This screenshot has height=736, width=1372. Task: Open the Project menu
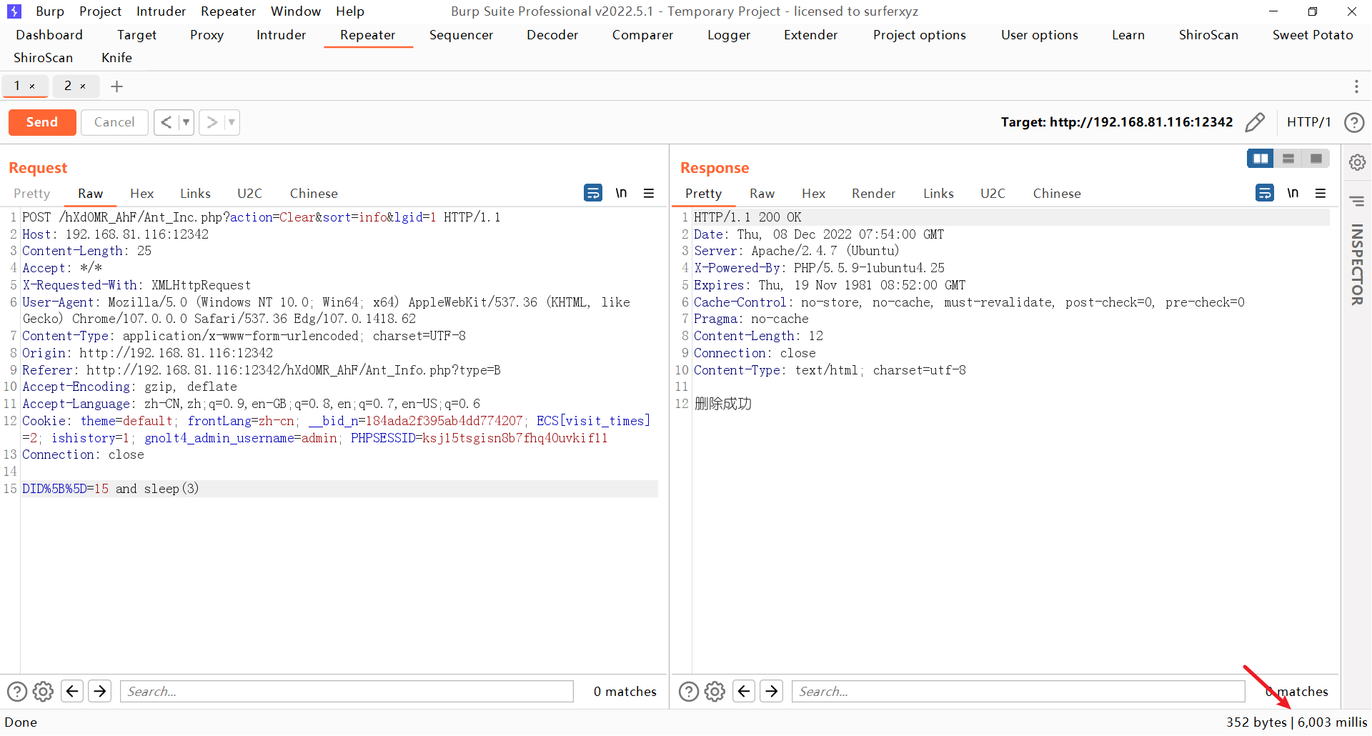pos(100,11)
